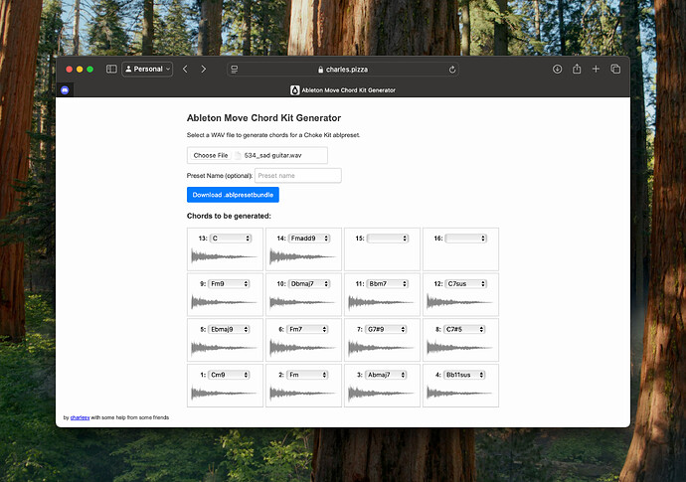686x482 pixels.
Task: Play waveform preview of pad 2
Action: pyautogui.click(x=303, y=393)
